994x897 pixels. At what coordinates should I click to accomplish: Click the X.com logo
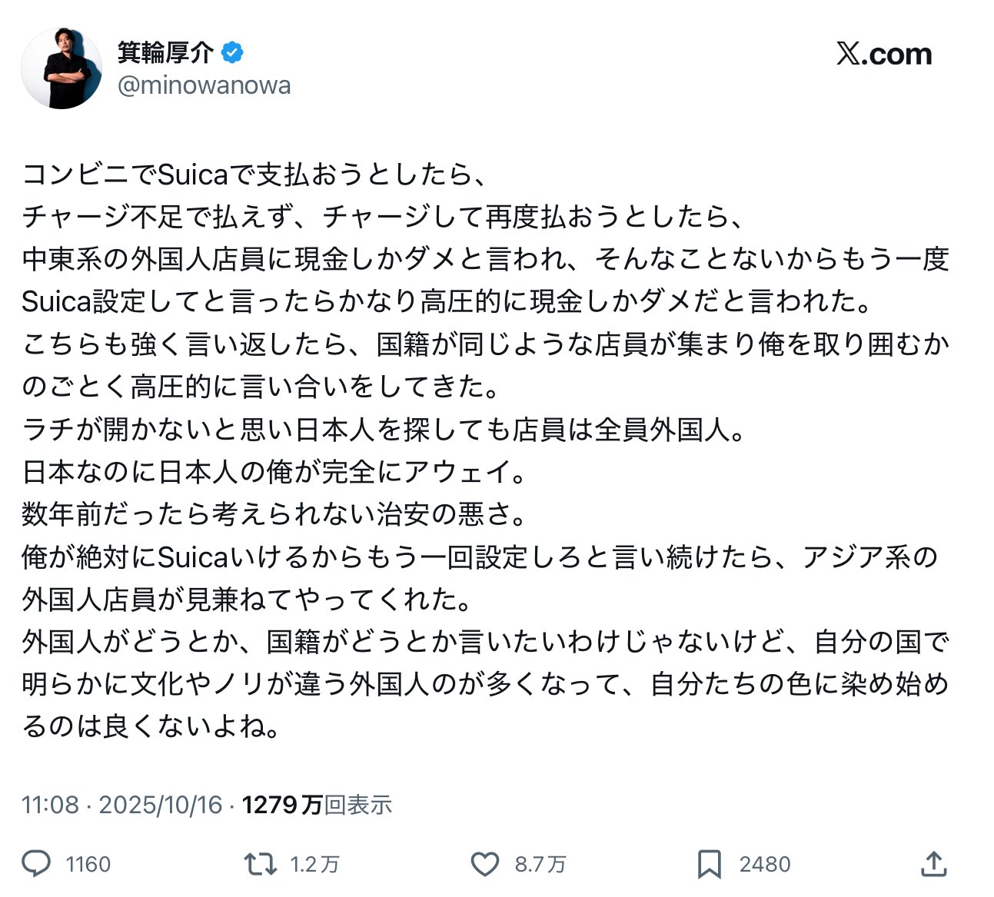coord(884,54)
